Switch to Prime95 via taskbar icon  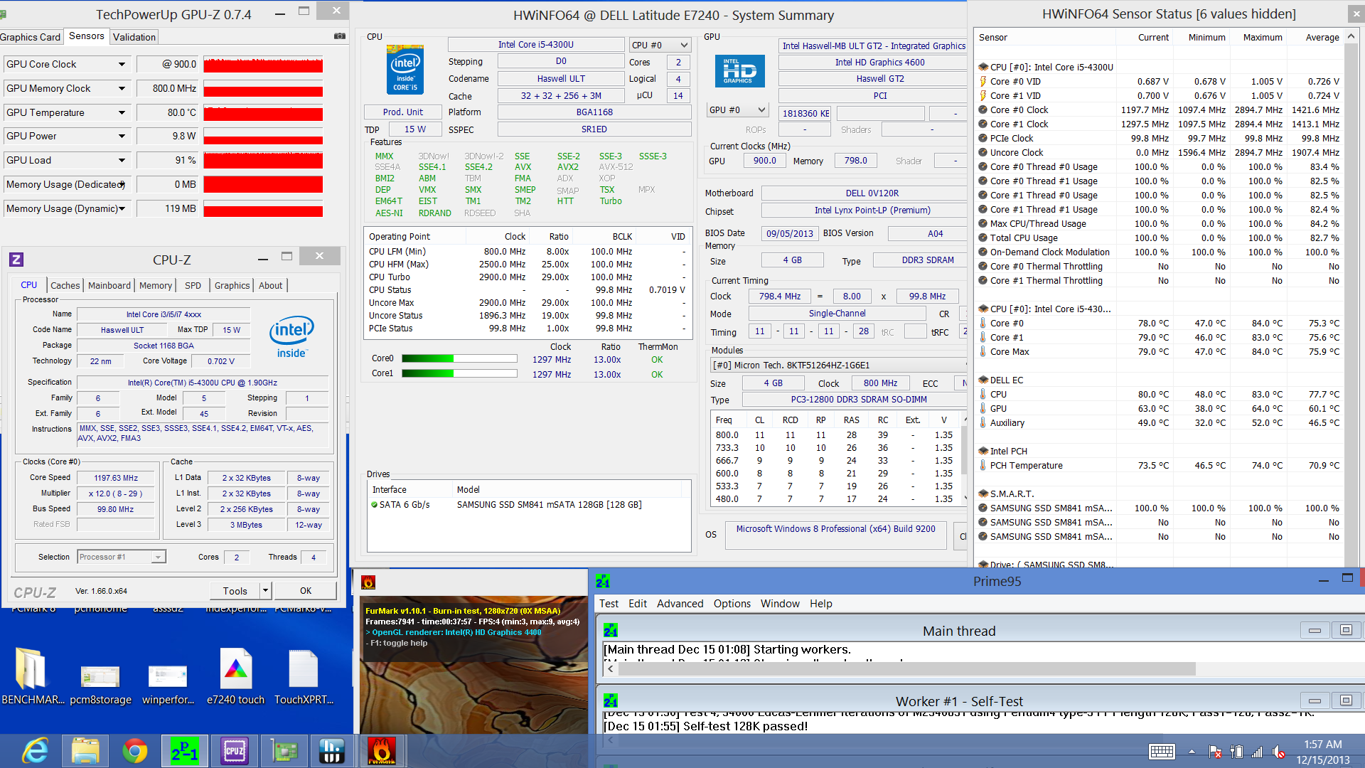point(184,751)
